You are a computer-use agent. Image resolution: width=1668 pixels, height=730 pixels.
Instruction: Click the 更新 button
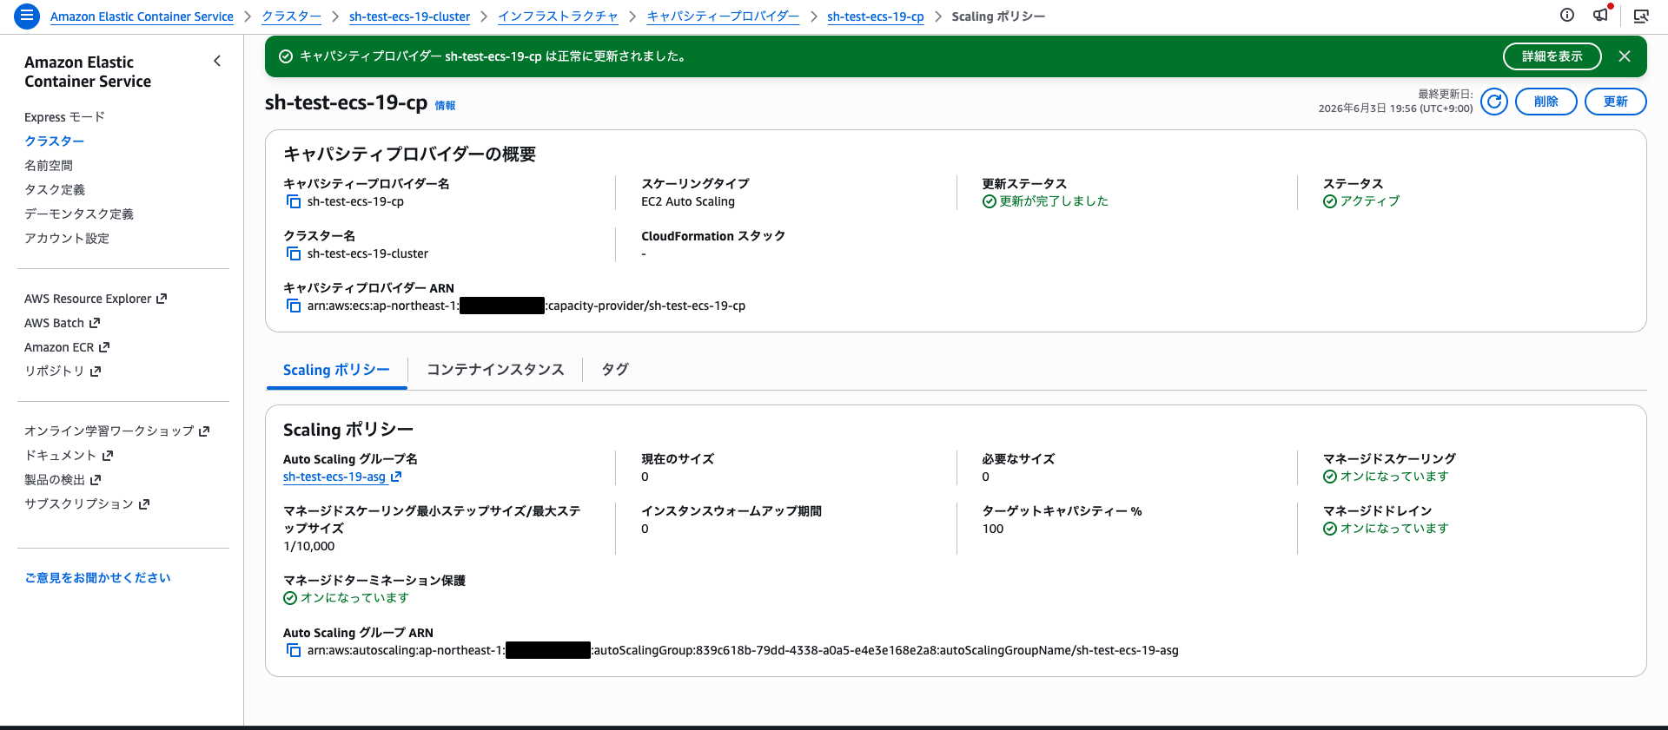[1616, 102]
